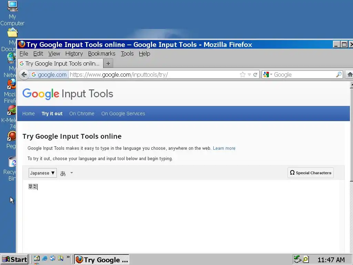Viewport: 353px width, 265px height.
Task: Minimize the Firefox window
Action: 336,45
